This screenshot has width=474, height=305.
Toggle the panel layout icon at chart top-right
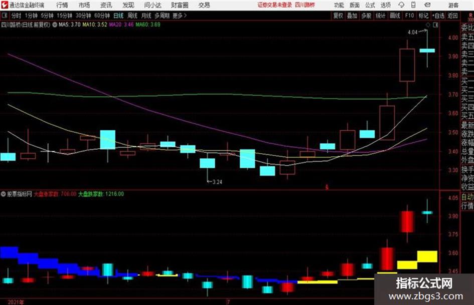tap(435, 25)
